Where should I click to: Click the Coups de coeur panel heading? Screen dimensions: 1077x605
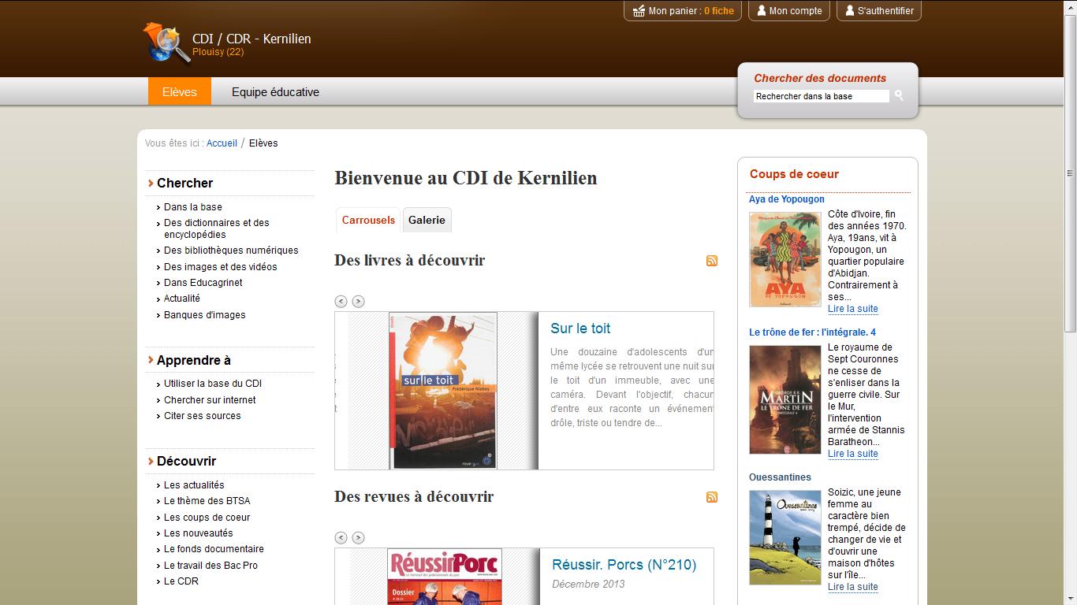point(794,174)
